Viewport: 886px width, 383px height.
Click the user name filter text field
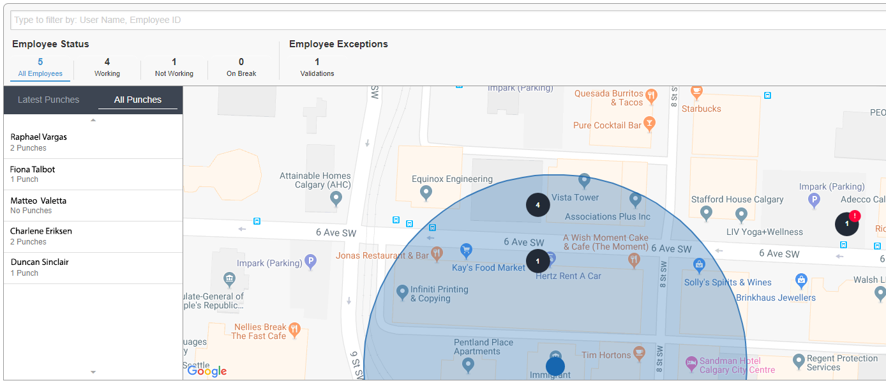pos(448,20)
